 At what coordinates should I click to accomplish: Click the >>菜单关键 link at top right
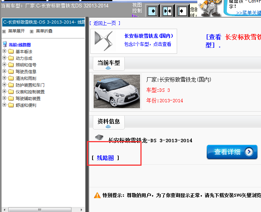(x=249, y=13)
